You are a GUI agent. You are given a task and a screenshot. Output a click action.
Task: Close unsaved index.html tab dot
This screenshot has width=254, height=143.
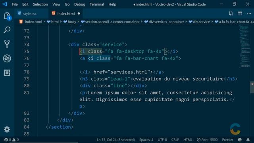point(79,14)
